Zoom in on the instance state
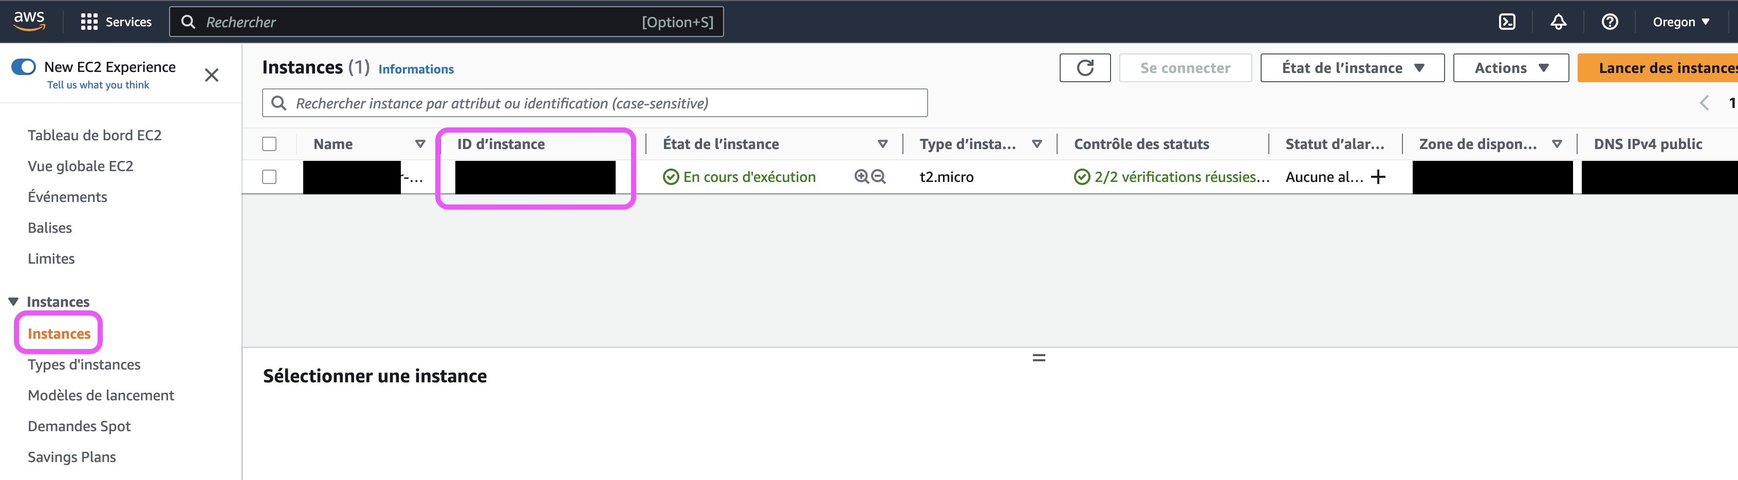 862,176
